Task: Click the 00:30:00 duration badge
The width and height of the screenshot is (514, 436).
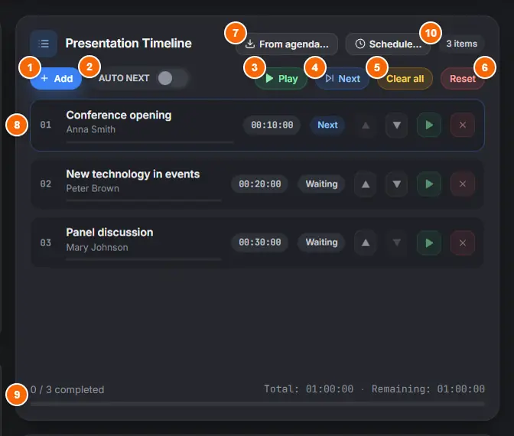Action: click(x=259, y=242)
